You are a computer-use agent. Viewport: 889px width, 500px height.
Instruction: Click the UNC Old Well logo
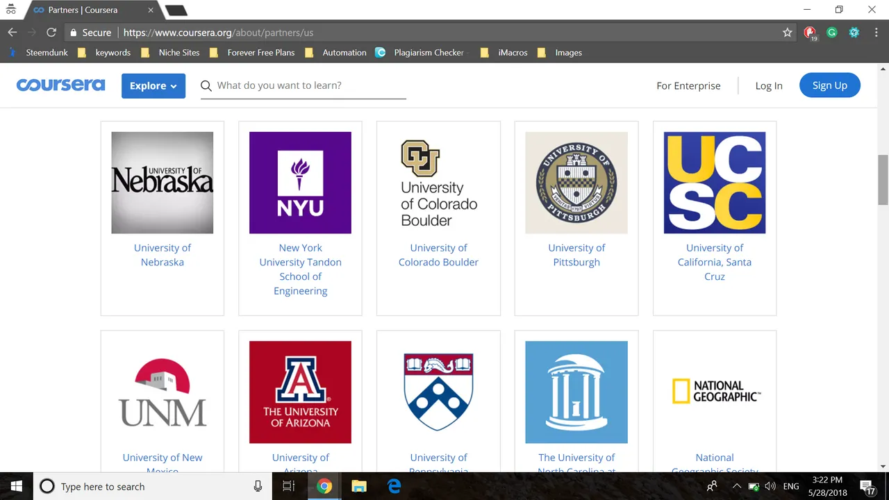[576, 392]
